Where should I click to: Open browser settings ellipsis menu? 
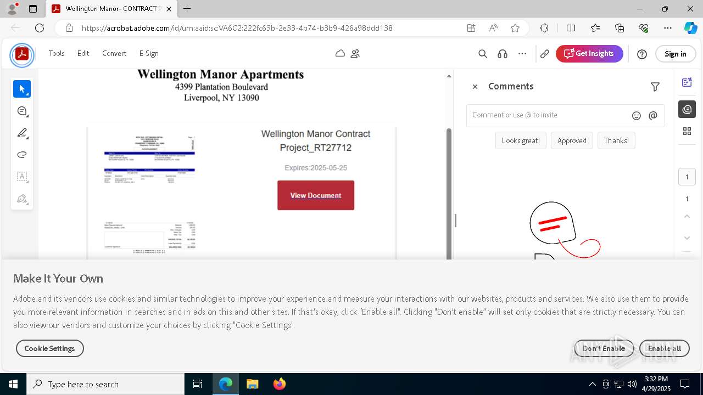(x=668, y=28)
